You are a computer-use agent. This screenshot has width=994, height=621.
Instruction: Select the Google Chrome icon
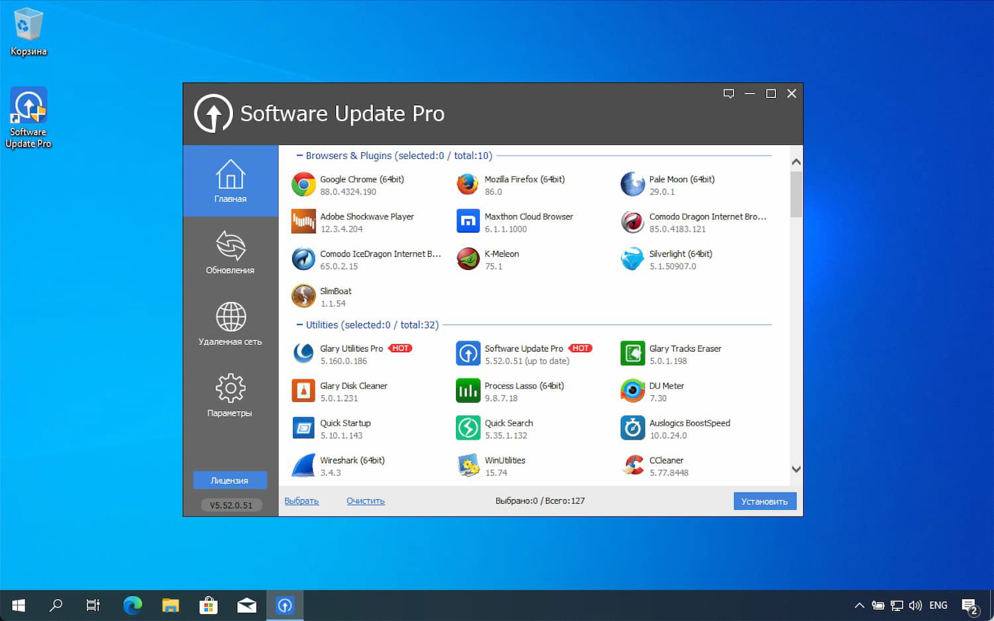click(x=303, y=184)
